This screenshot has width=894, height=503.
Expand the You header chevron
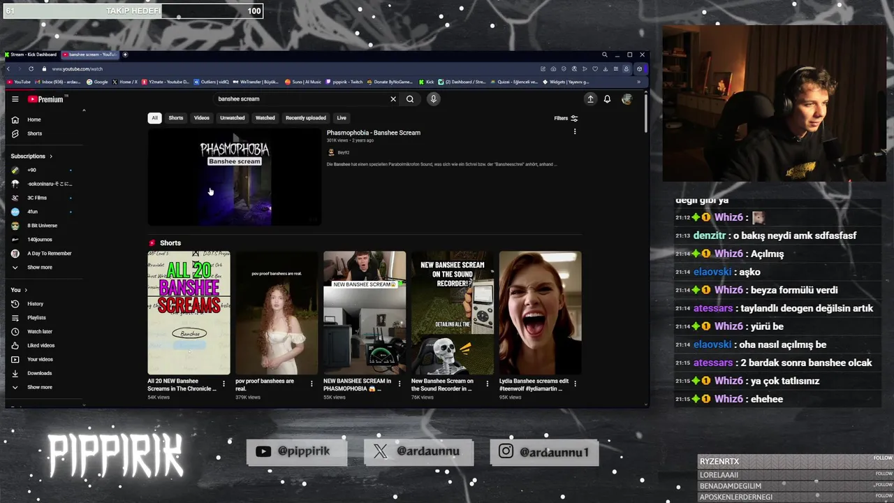26,290
